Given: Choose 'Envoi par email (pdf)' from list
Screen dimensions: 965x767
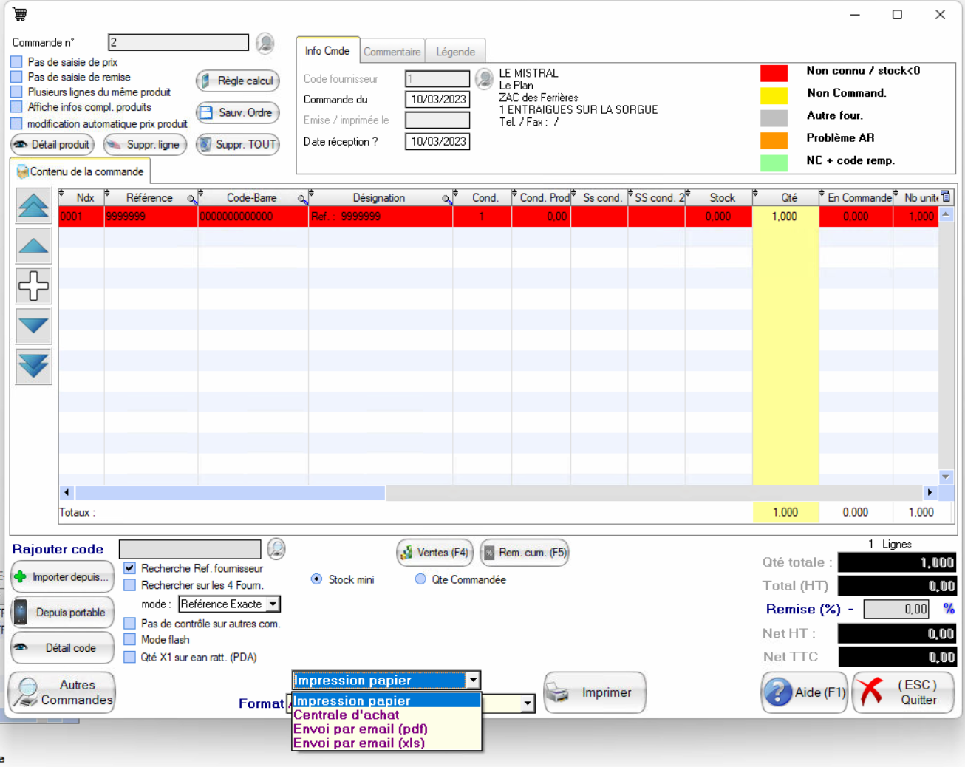Looking at the screenshot, I should 360,729.
